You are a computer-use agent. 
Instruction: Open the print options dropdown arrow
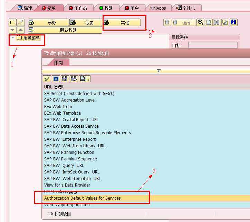tap(88, 79)
